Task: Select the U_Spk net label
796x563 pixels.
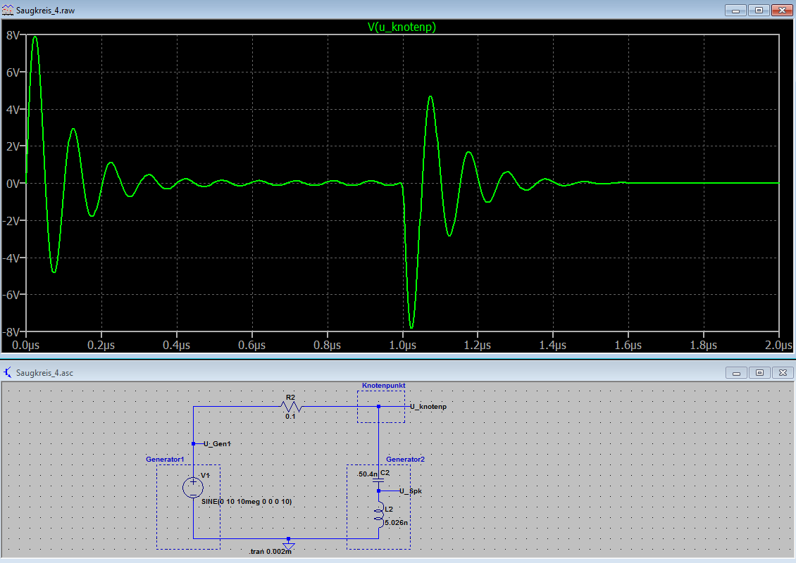Action: [x=411, y=491]
